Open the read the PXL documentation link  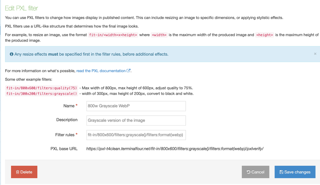(101, 71)
